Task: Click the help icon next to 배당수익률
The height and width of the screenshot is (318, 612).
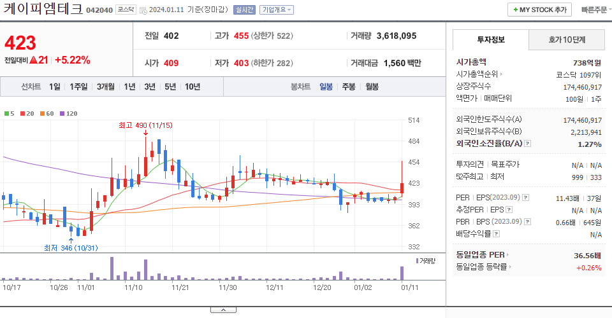Action: click(x=497, y=234)
